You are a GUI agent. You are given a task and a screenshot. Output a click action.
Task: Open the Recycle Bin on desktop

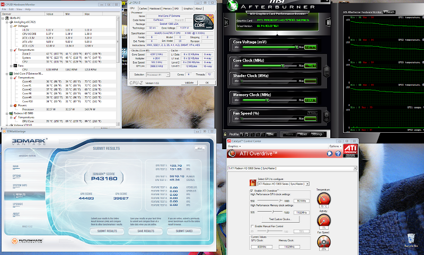(x=411, y=240)
